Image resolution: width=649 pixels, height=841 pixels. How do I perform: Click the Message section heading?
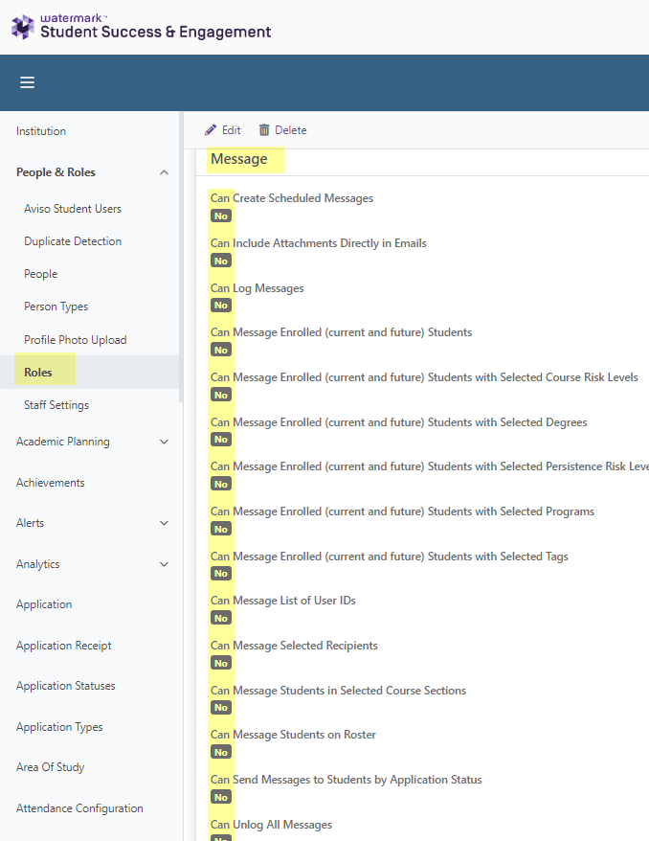point(239,159)
